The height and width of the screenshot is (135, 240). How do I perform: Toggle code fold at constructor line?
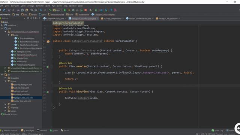pyautogui.click(x=52, y=50)
